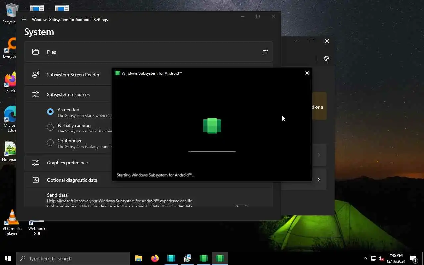Click the System page heading
The height and width of the screenshot is (265, 424).
pos(39,32)
